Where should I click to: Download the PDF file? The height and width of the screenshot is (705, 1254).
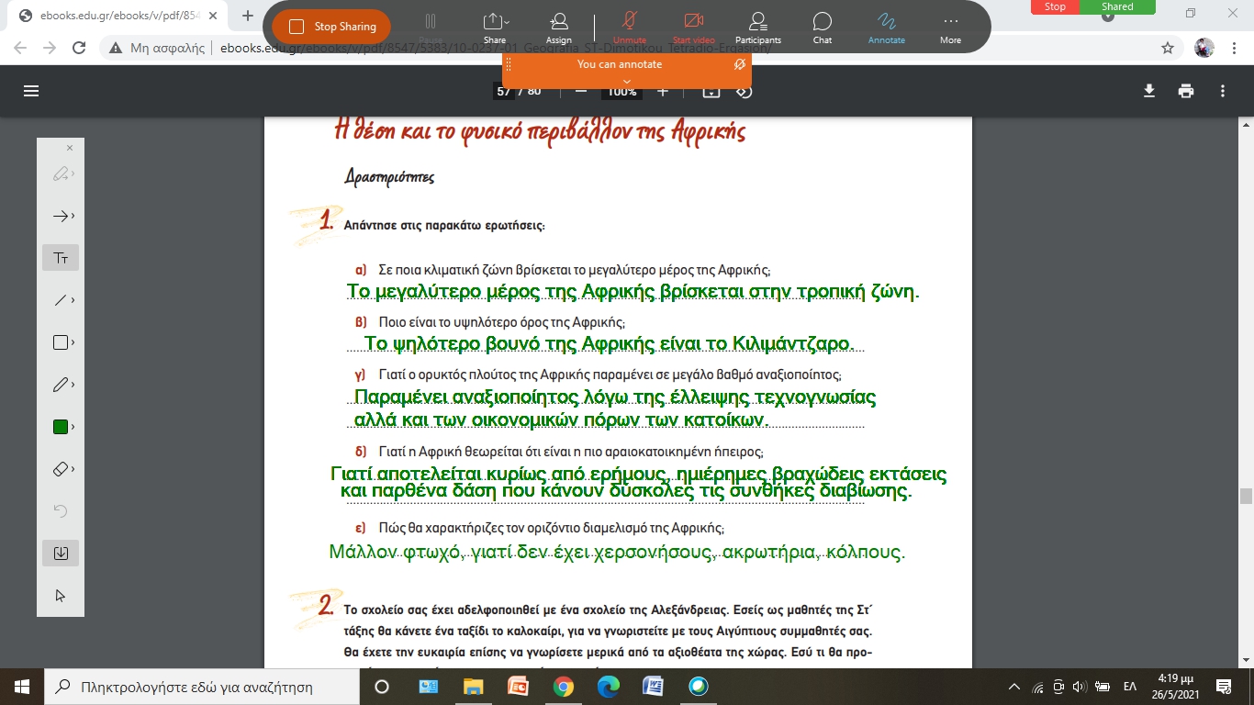coord(1148,91)
